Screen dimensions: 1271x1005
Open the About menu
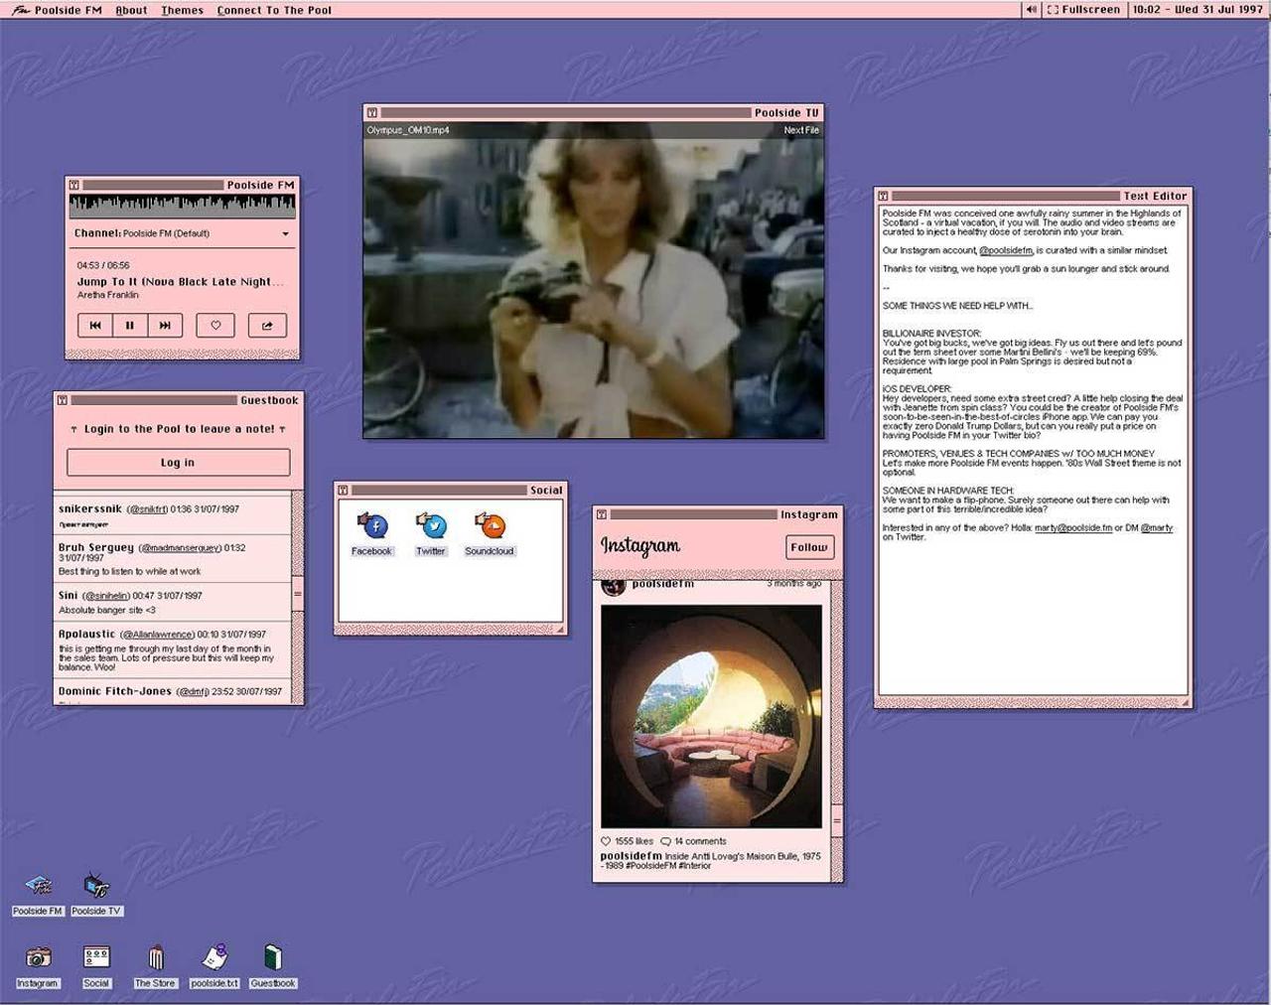point(131,10)
